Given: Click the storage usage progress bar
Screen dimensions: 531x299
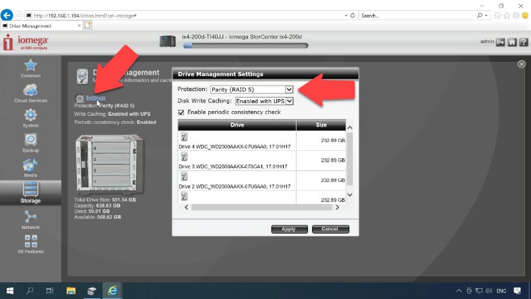Looking at the screenshot, I should [245, 46].
